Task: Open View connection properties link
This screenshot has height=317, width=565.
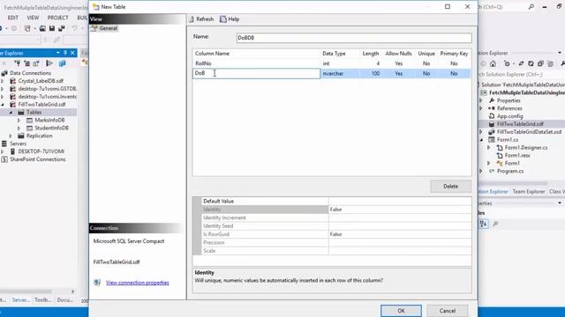Action: [x=138, y=283]
